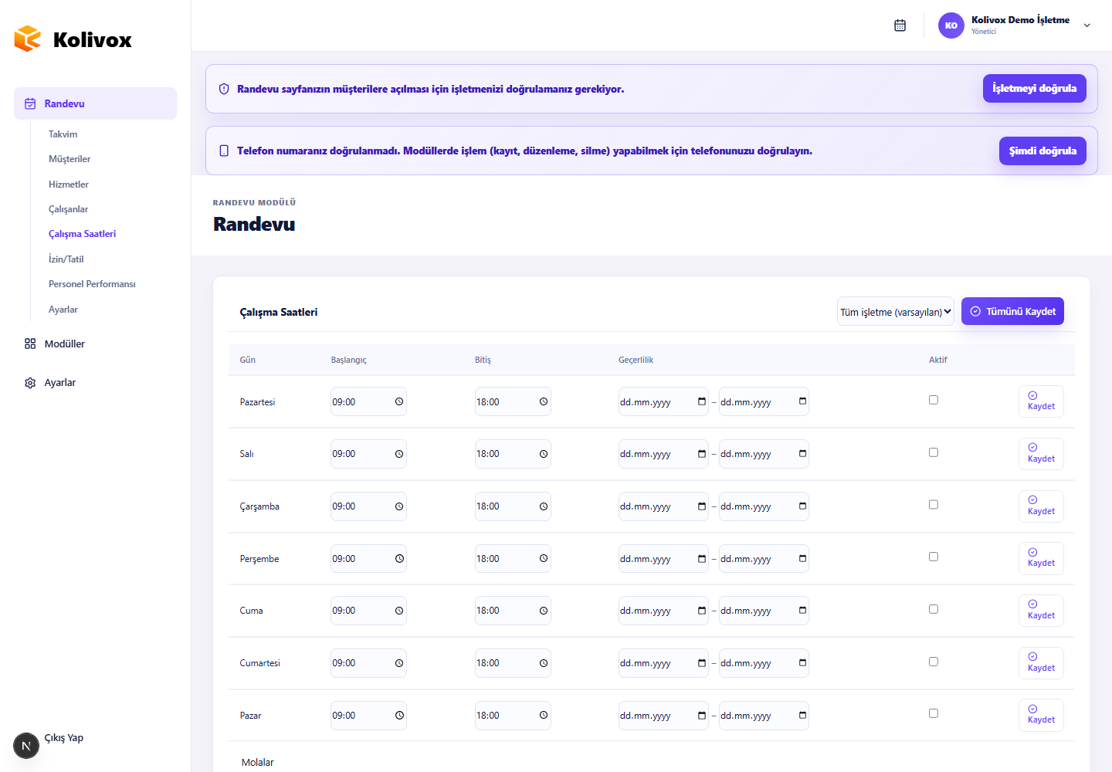Expand the Kolivox Demo İşletme account menu
This screenshot has height=772, width=1112.
1087,25
